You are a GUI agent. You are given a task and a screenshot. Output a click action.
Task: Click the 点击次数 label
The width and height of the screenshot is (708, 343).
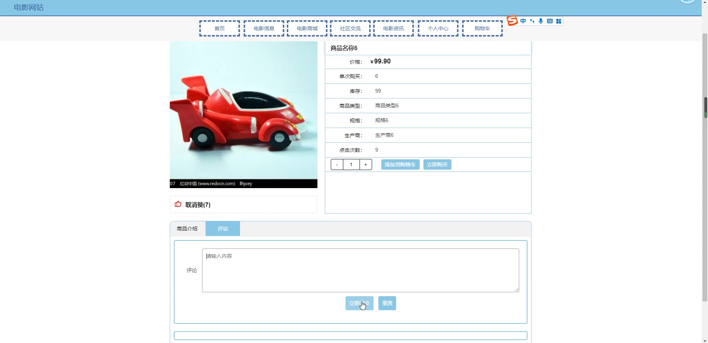coord(351,150)
